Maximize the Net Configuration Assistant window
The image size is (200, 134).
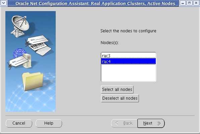click(189, 3)
